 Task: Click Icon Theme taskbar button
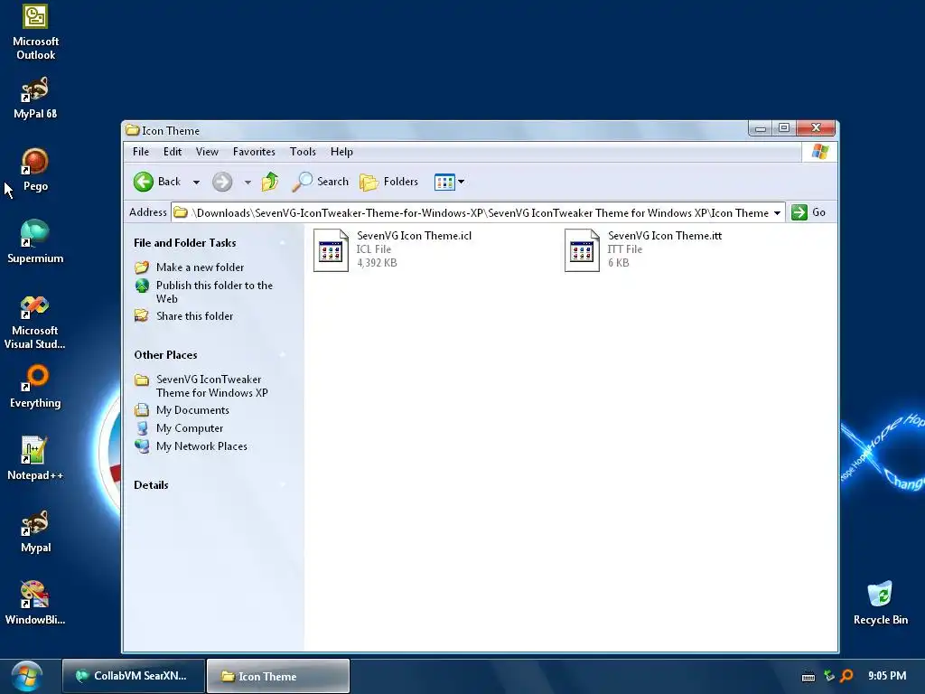coord(278,676)
